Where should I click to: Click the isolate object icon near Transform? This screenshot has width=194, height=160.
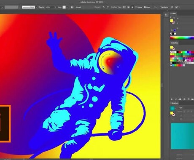[172, 7]
